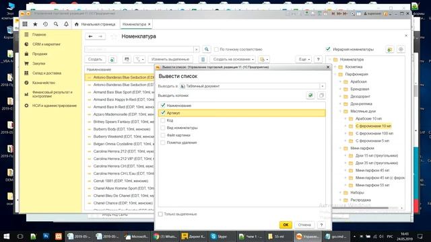
Task: Toggle Артикул column checkbox
Action: (163, 113)
